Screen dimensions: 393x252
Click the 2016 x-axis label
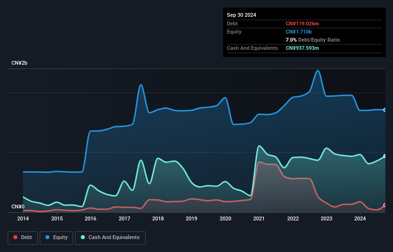90,218
